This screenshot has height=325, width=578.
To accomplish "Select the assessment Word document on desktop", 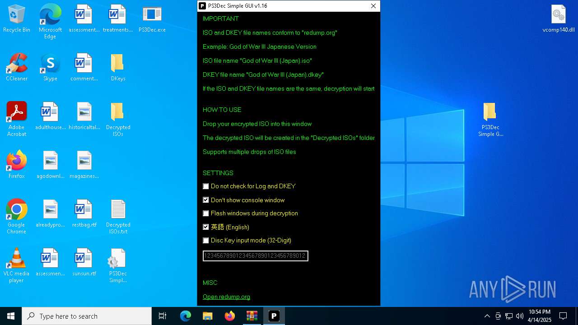I will [x=84, y=19].
